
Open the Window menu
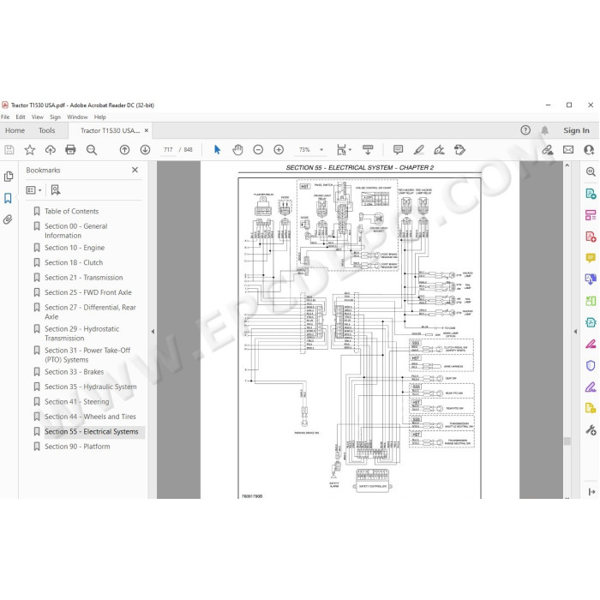pyautogui.click(x=77, y=117)
